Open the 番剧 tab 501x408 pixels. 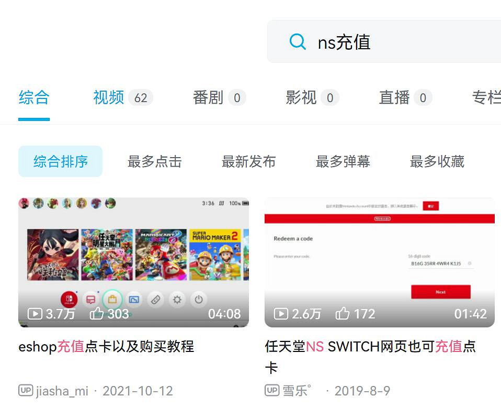coord(206,97)
